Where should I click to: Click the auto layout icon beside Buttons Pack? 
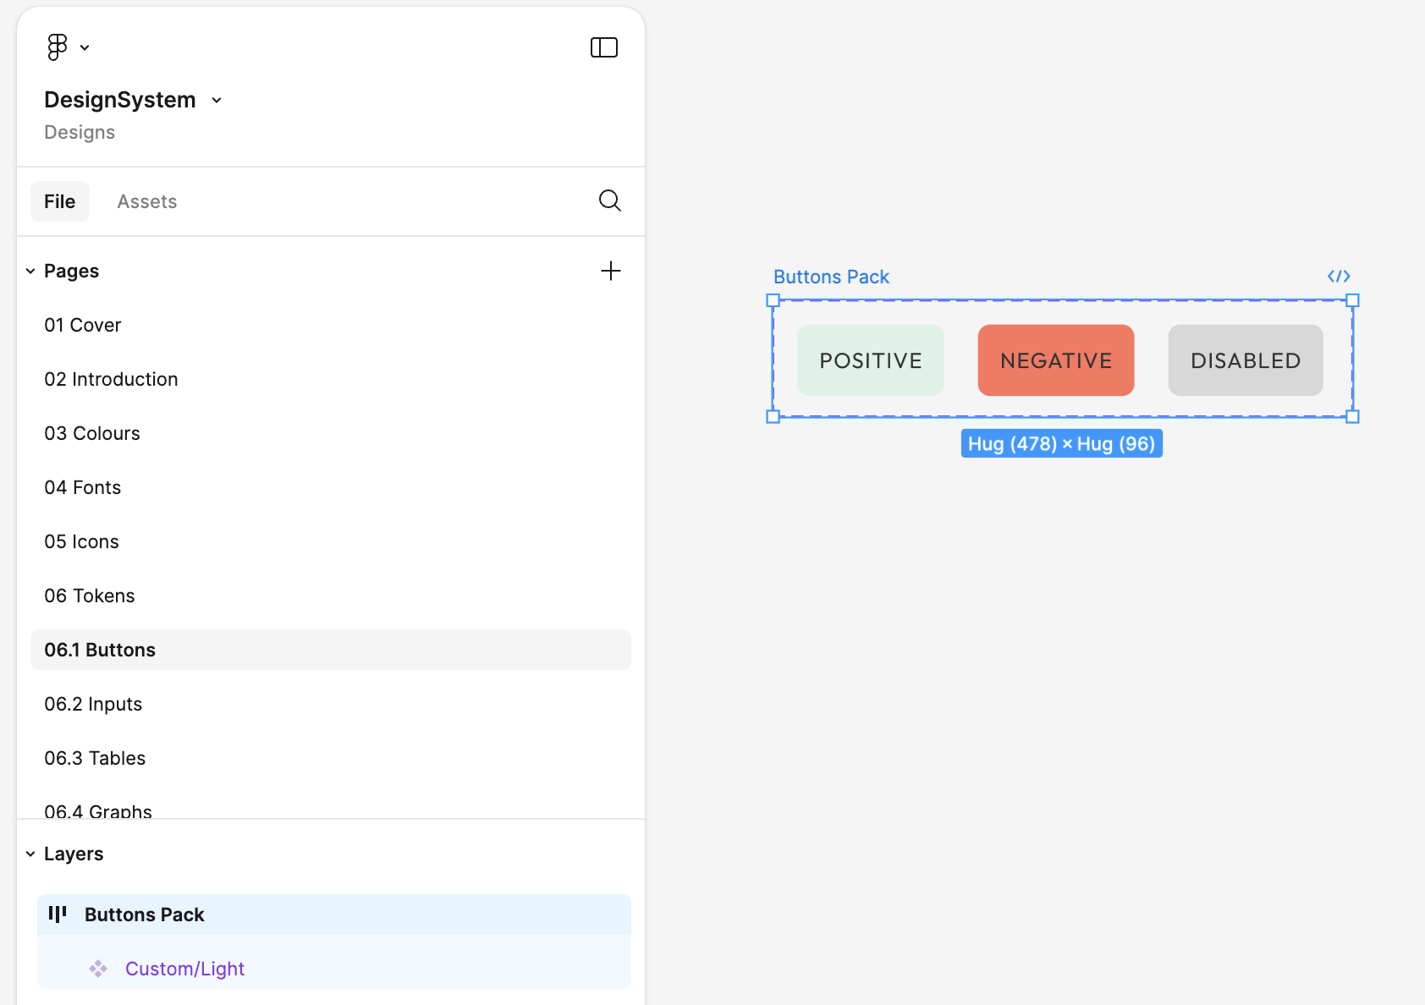click(x=58, y=914)
